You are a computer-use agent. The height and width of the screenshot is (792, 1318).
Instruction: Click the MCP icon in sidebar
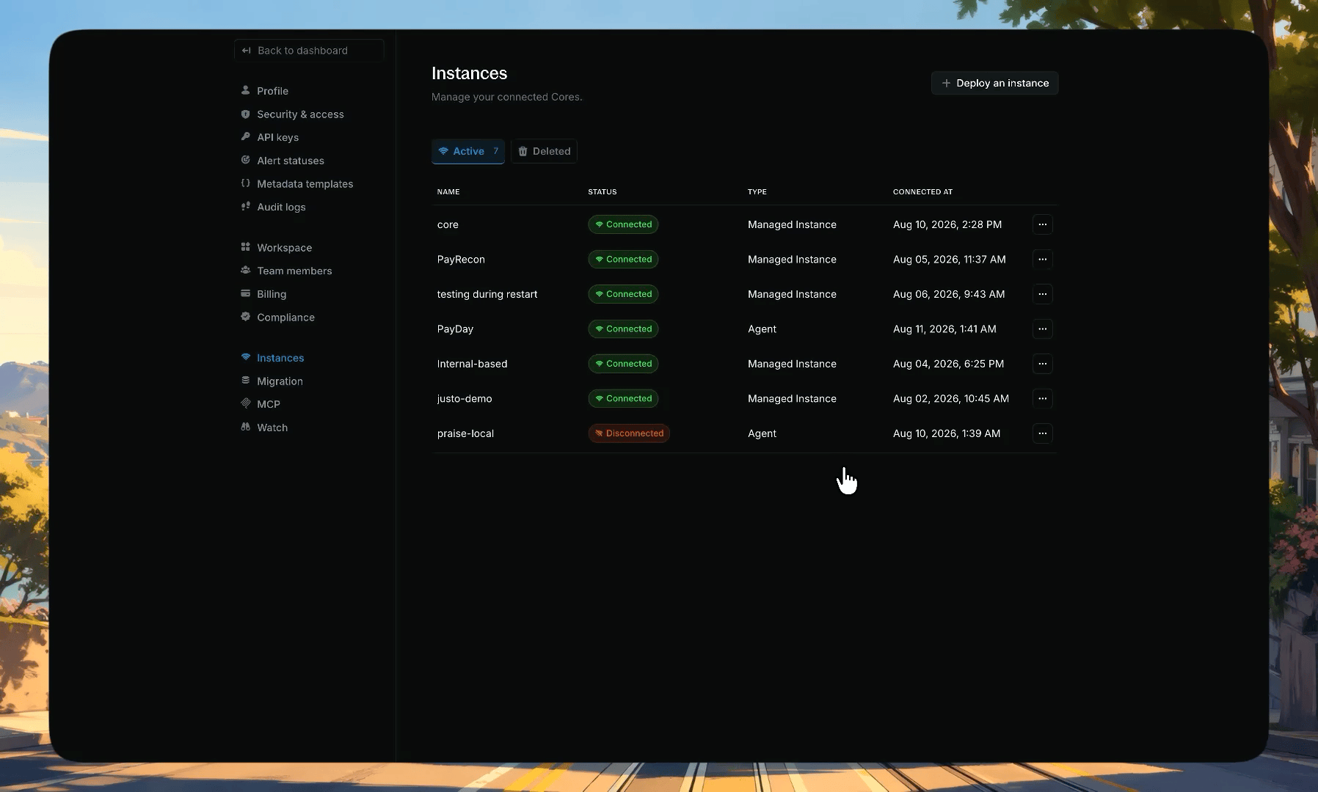[x=245, y=403]
